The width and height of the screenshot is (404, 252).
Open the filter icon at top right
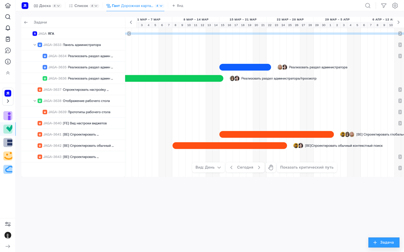coord(384,6)
